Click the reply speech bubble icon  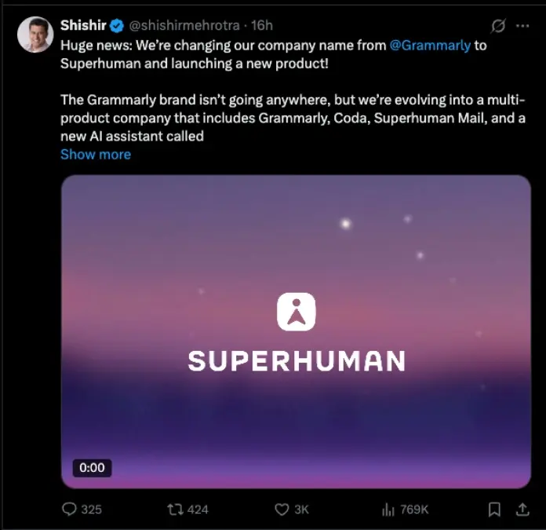(70, 510)
